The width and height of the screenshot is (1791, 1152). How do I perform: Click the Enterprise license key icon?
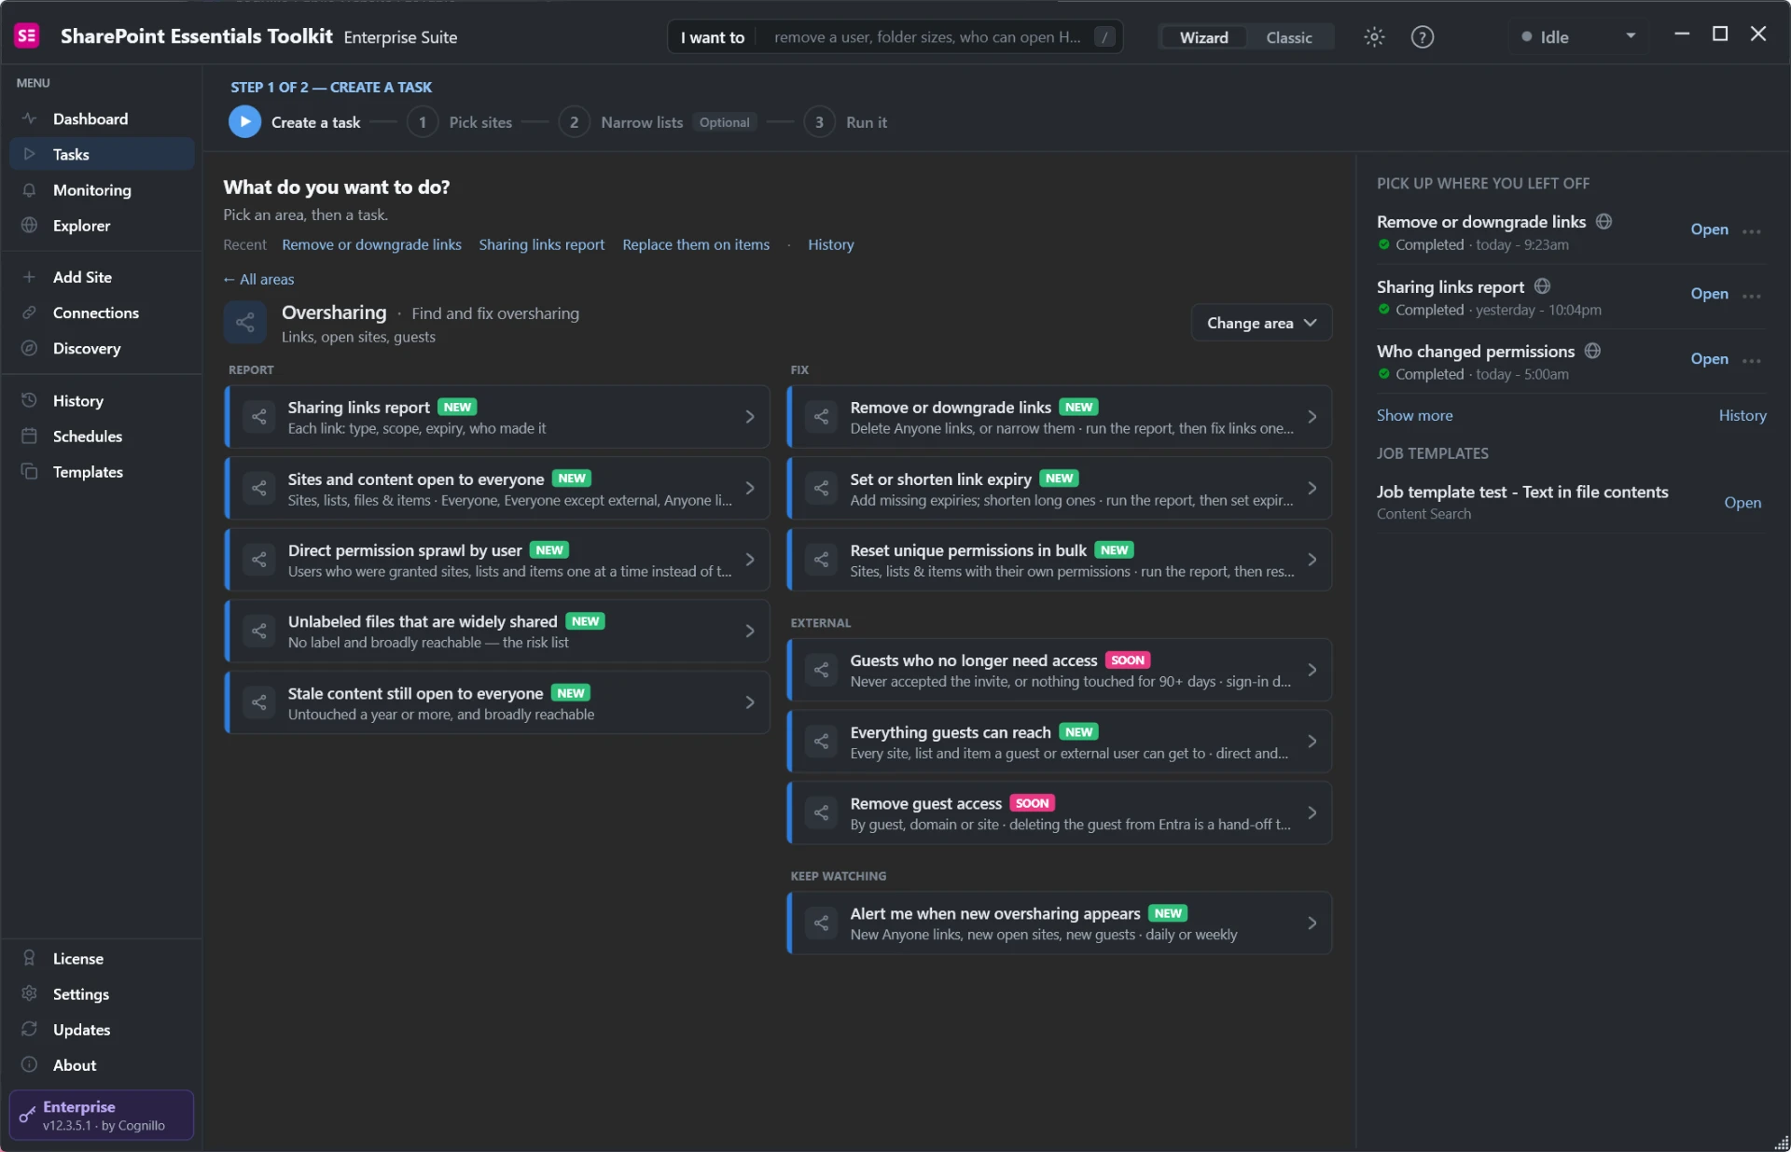pyautogui.click(x=27, y=1115)
